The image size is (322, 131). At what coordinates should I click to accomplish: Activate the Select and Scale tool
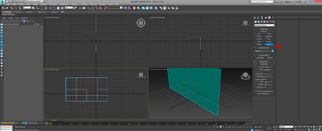tap(58, 8)
